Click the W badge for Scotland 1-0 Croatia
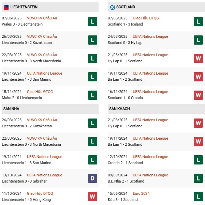The height and width of the screenshot is (205, 205). [x=198, y=95]
